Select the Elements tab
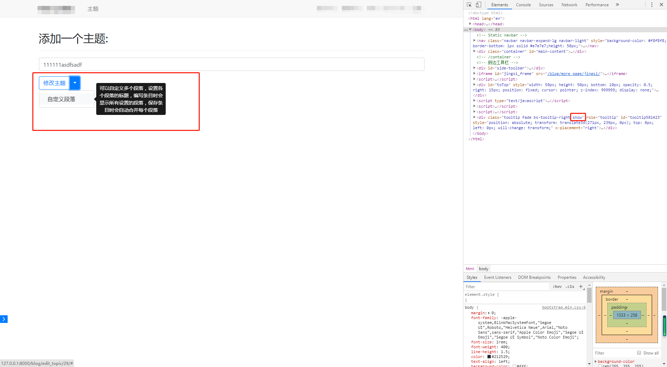Screen dimensions: 667x367 (x=500, y=5)
